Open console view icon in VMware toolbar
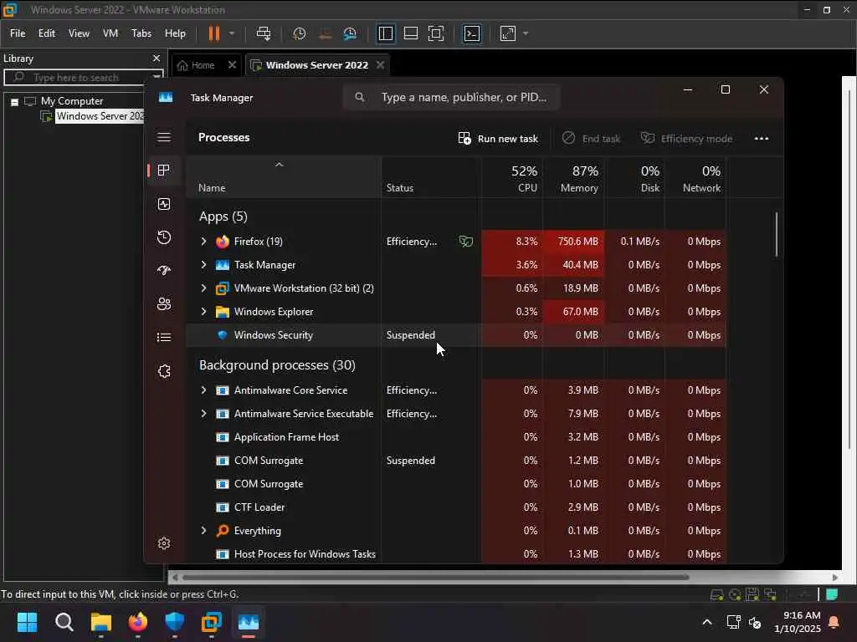This screenshot has height=642, width=857. [472, 33]
